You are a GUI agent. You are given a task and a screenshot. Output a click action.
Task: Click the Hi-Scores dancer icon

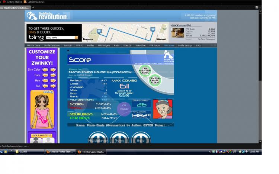(168, 54)
